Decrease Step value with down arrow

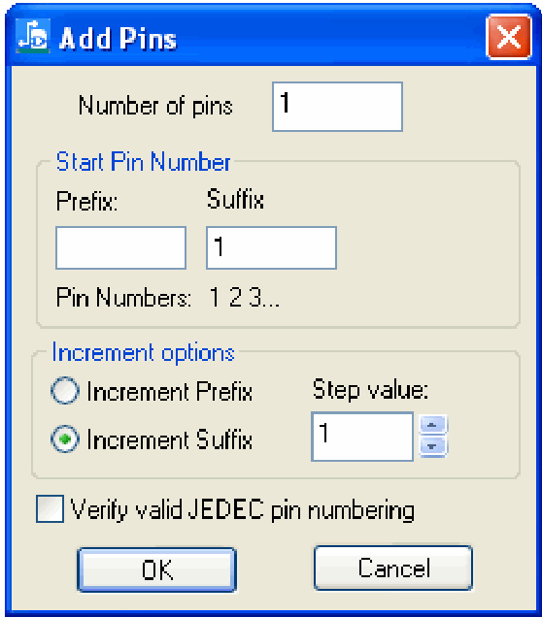pos(432,446)
